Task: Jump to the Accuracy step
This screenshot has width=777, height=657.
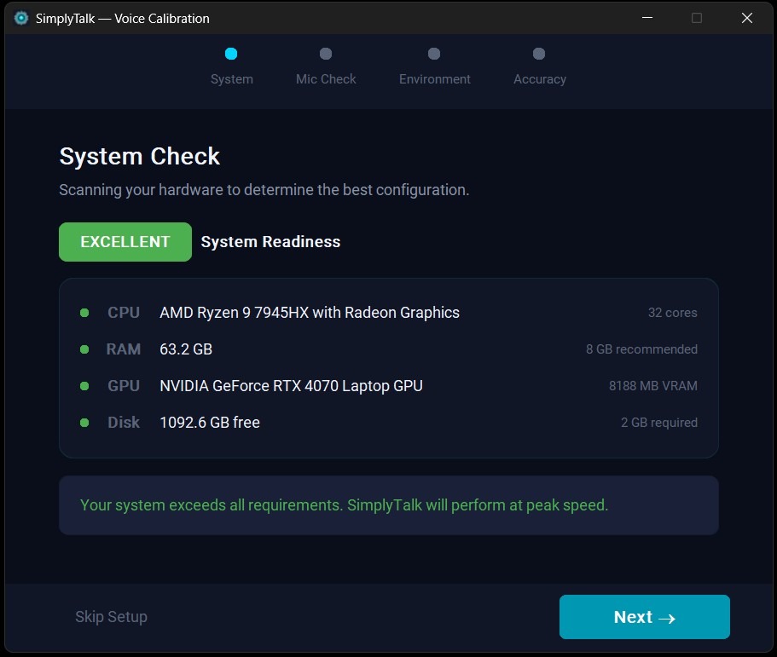Action: coord(539,66)
